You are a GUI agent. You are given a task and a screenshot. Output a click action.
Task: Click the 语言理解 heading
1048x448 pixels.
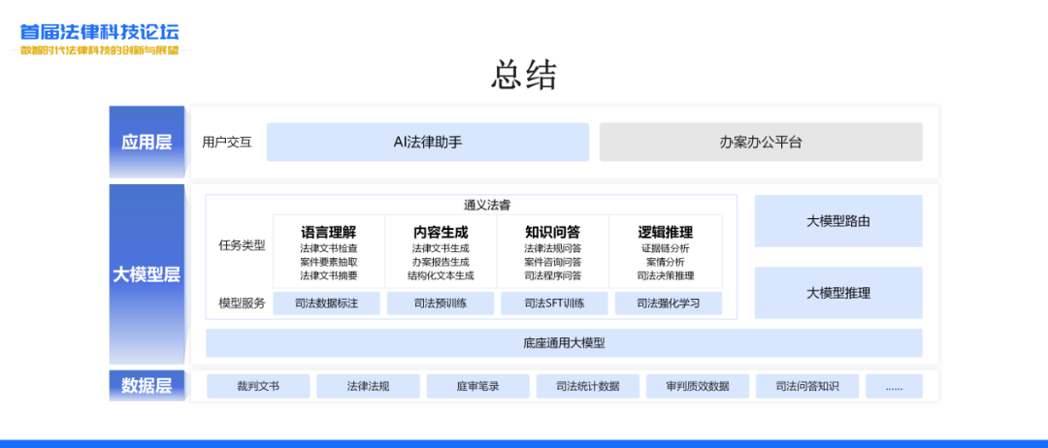point(329,233)
